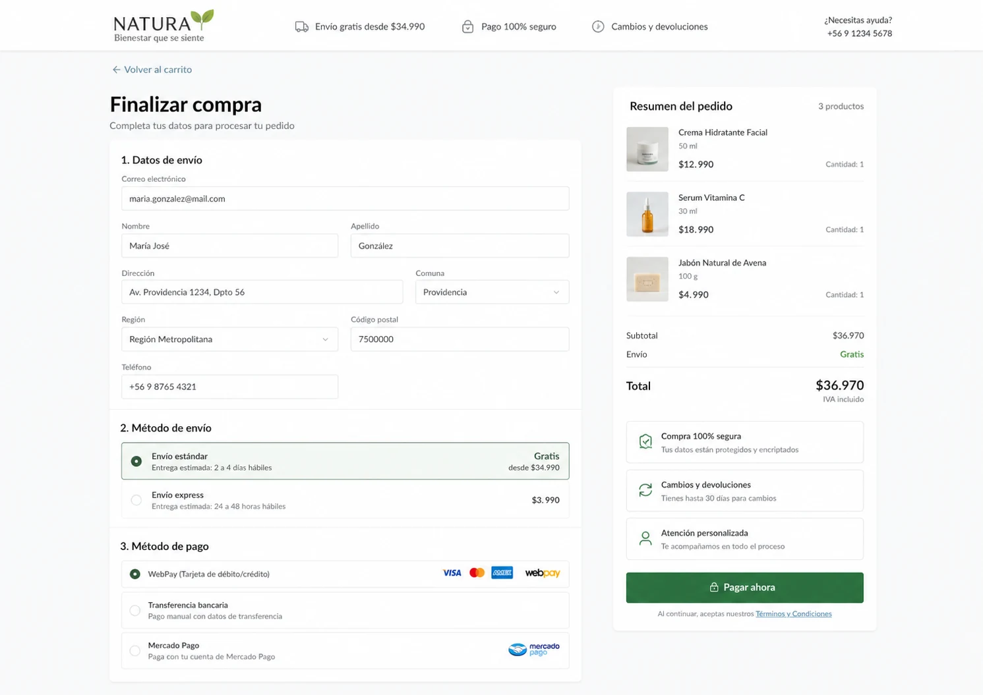
Task: Click the $3.990 express shipping price
Action: (x=545, y=500)
